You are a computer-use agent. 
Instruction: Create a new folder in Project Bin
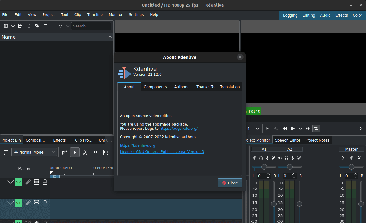[20, 26]
